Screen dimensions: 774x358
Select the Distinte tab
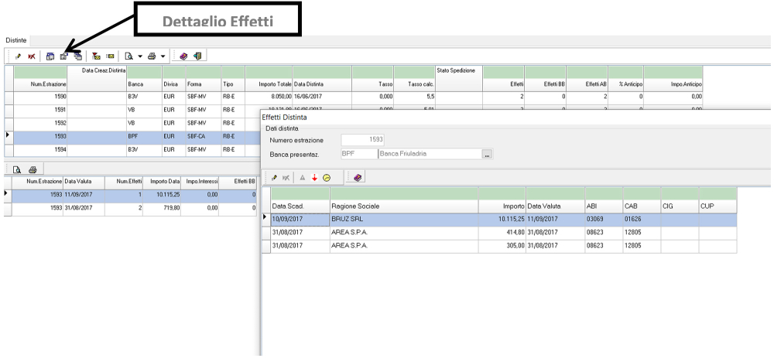click(16, 39)
